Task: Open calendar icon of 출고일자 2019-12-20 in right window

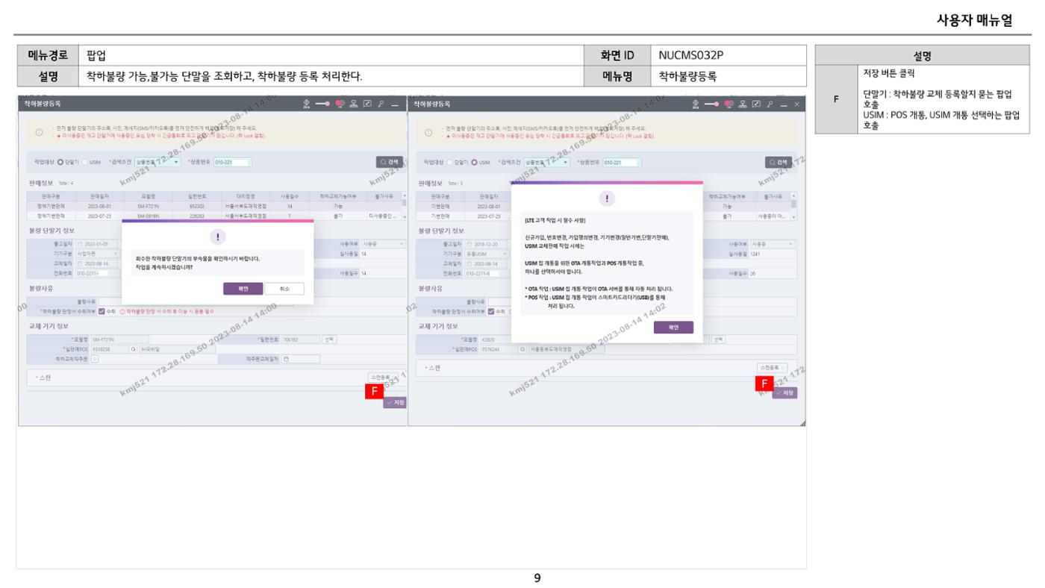Action: click(470, 243)
